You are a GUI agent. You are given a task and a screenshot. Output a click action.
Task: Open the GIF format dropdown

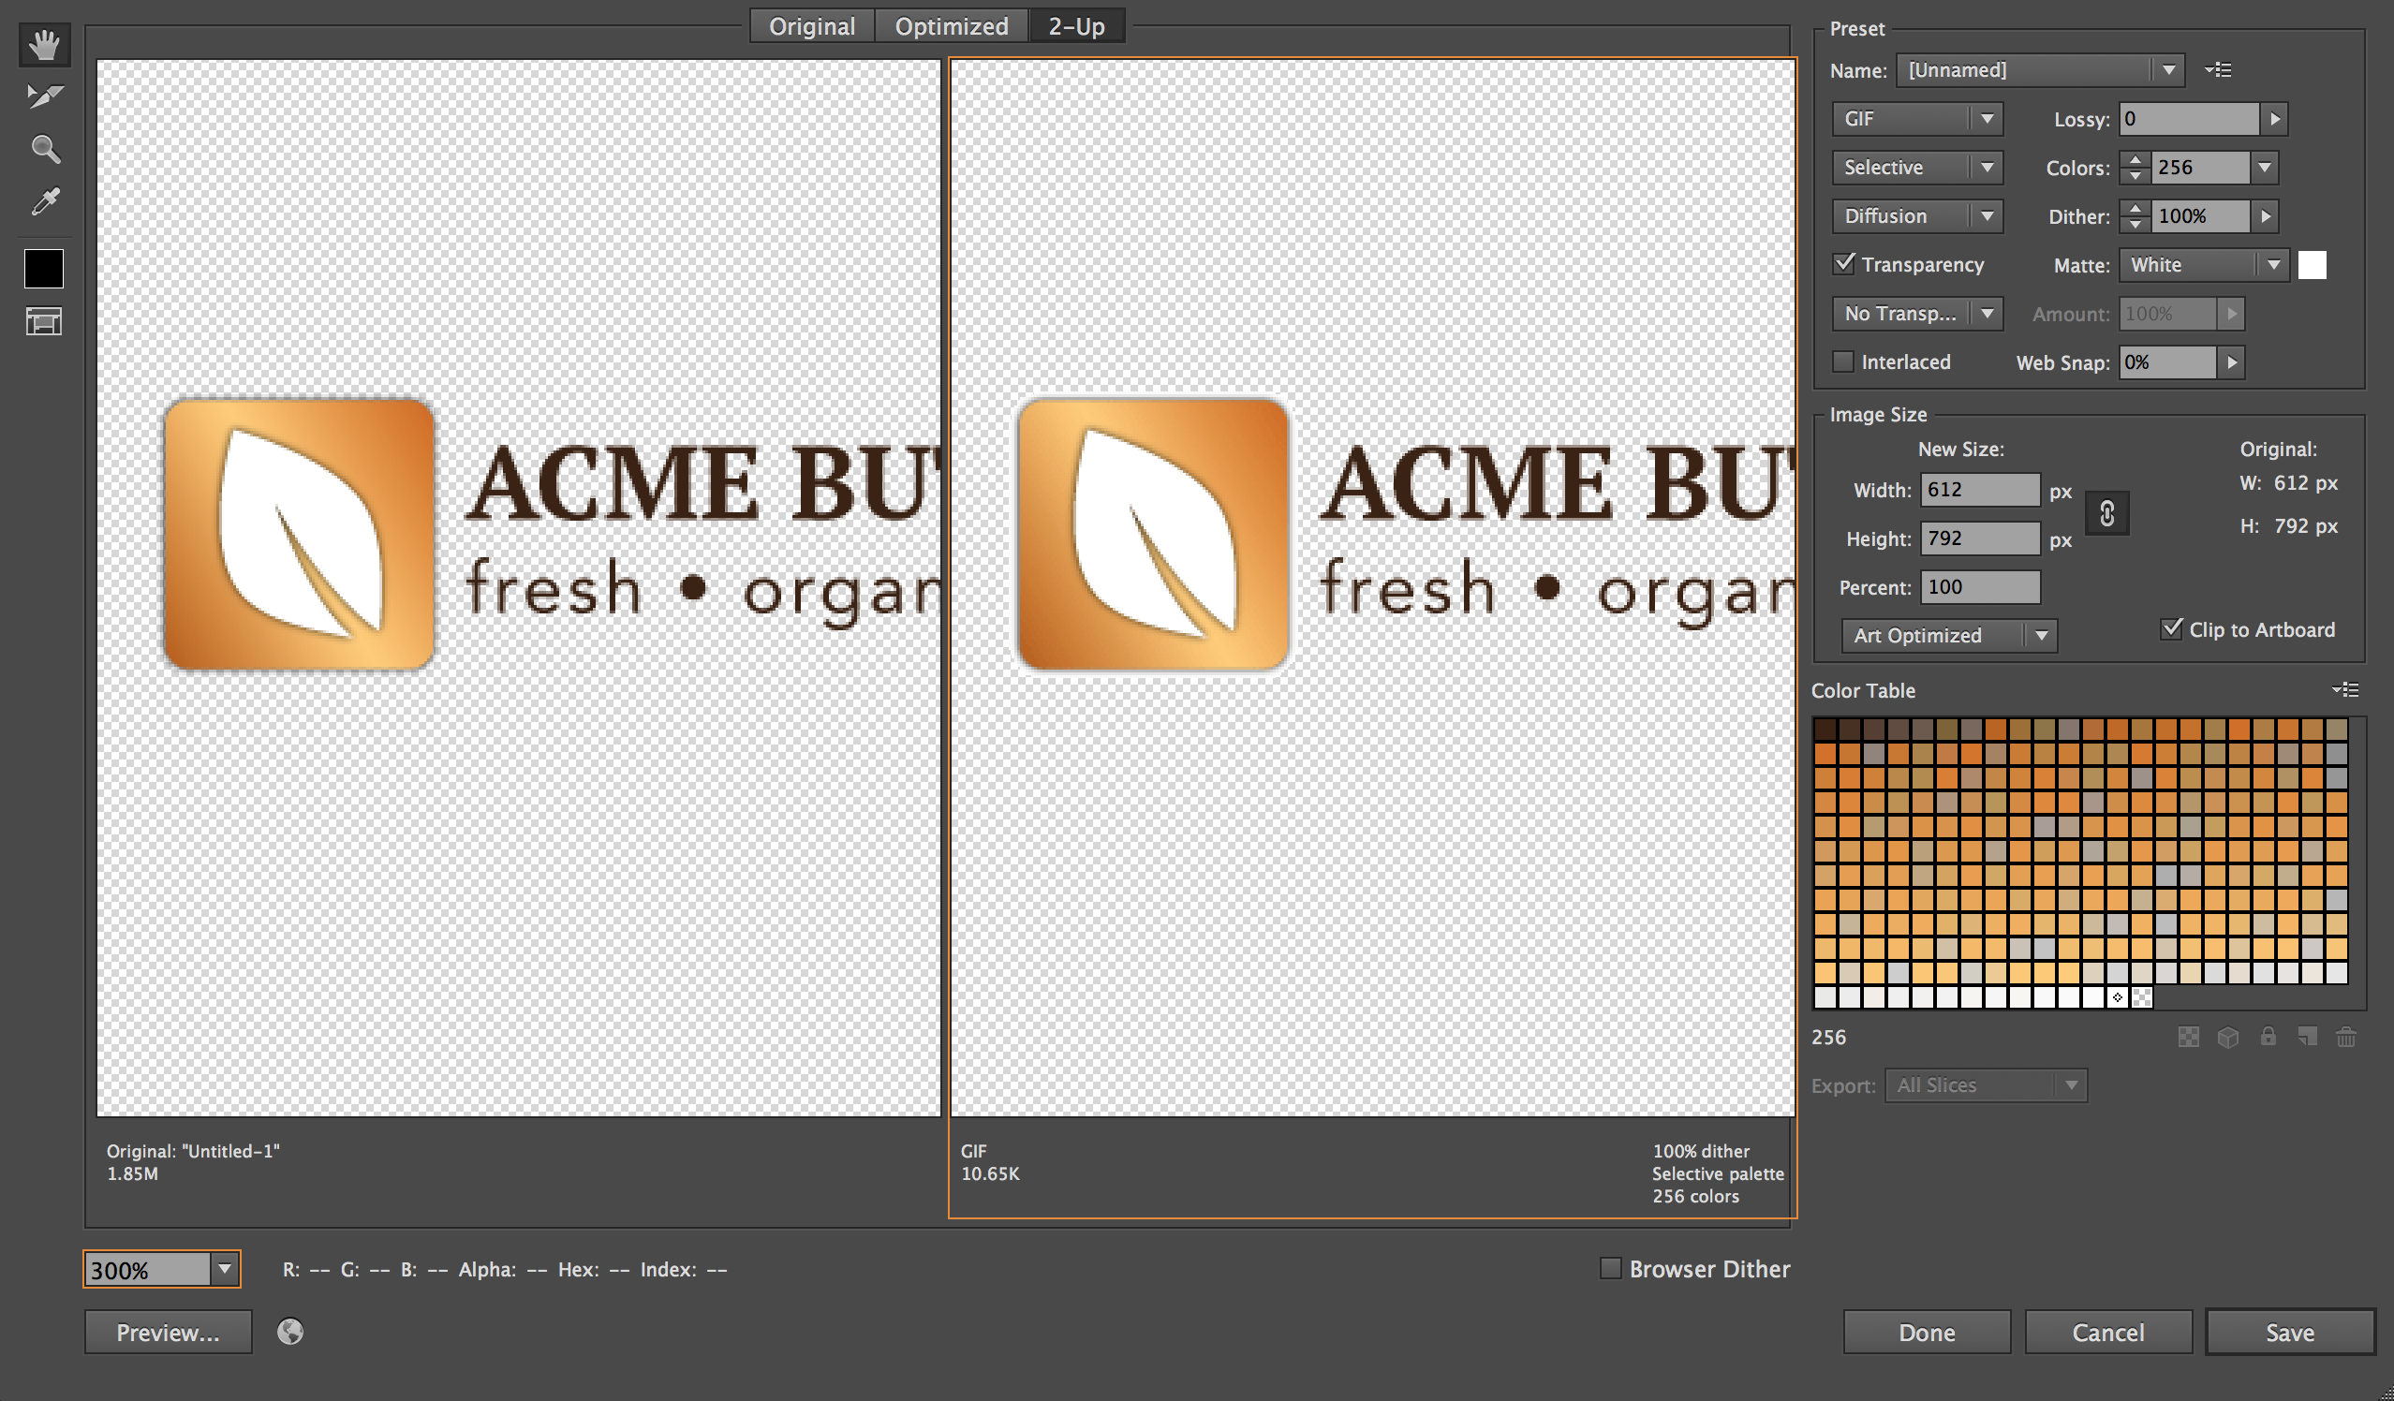(x=1915, y=118)
